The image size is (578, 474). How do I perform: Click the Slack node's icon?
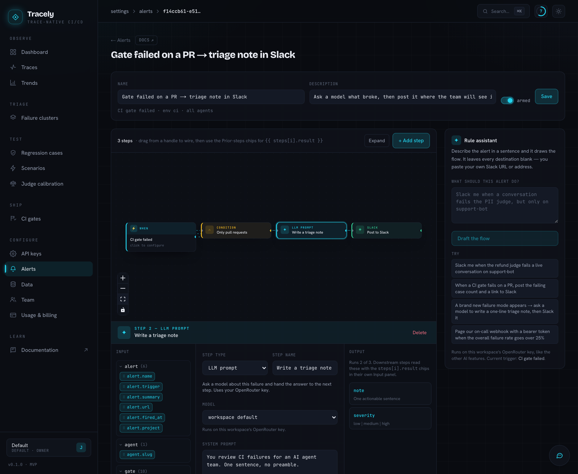[360, 230]
